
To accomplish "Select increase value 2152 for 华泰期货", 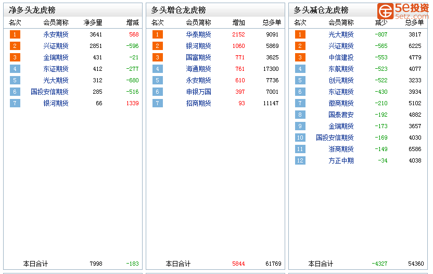I will 238,34.
